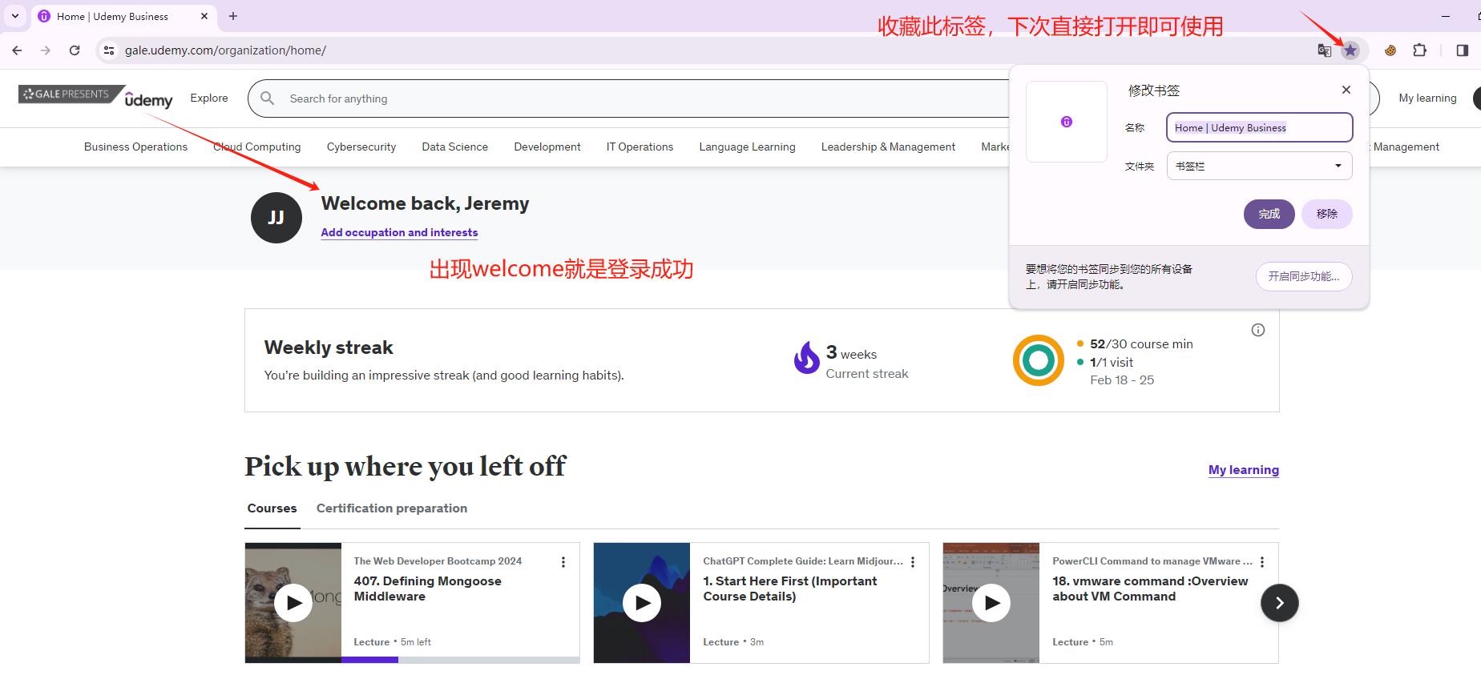Viewport: 1481px width, 687px height.
Task: Edit the bookmark name field
Action: point(1259,127)
